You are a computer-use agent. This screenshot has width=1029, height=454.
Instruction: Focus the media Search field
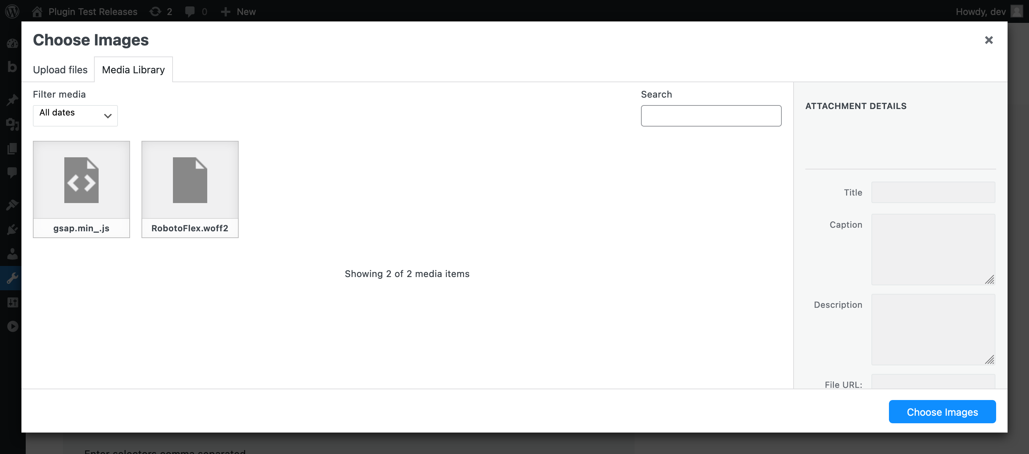coord(711,116)
